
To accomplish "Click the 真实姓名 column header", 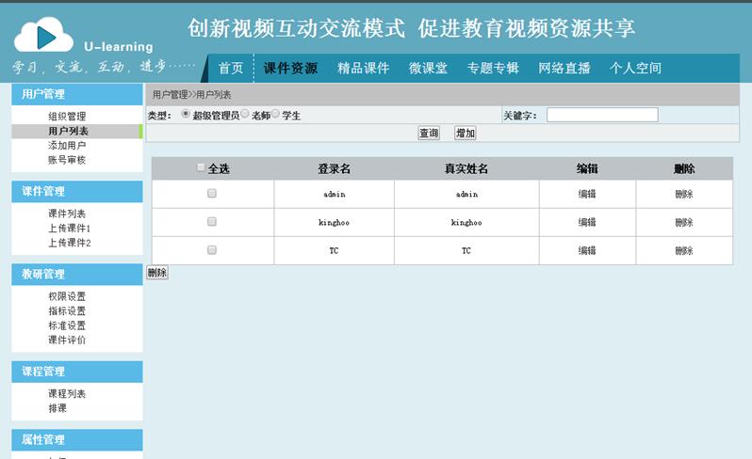I will (466, 168).
